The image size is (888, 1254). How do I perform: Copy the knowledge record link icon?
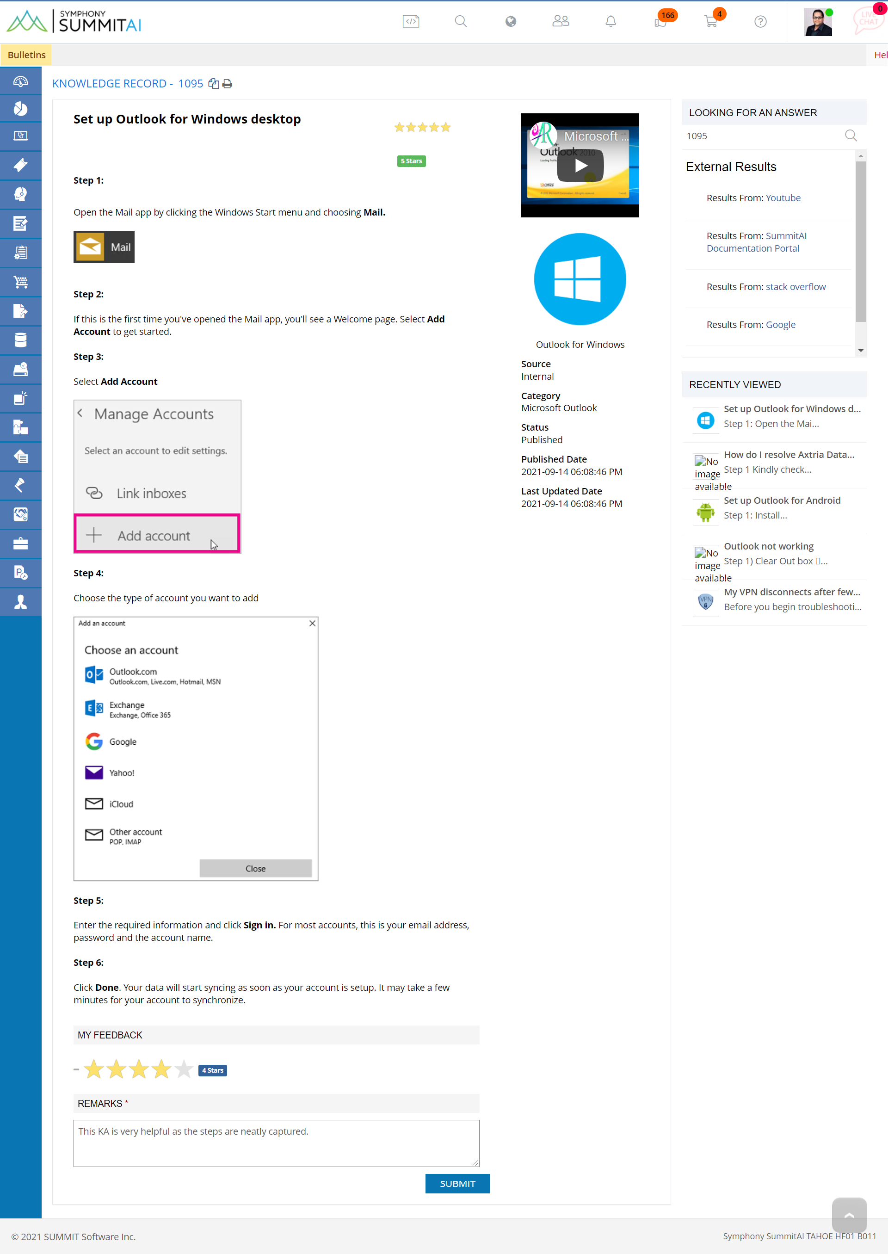[x=214, y=84]
